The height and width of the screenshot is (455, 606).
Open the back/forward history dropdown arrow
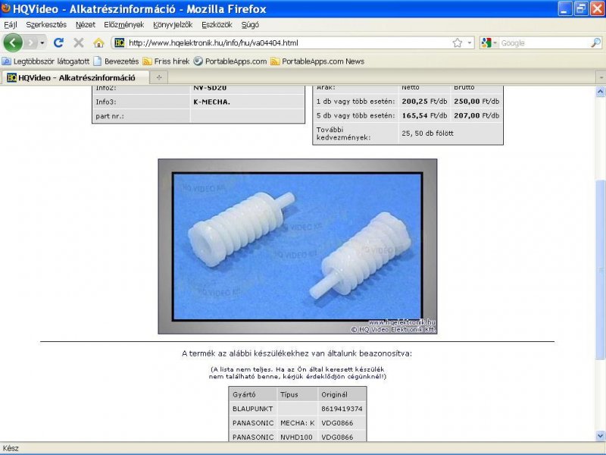point(42,42)
